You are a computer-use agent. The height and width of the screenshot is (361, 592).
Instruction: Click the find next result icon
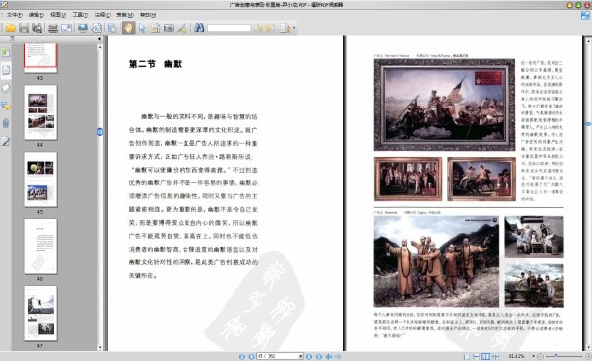click(x=271, y=28)
